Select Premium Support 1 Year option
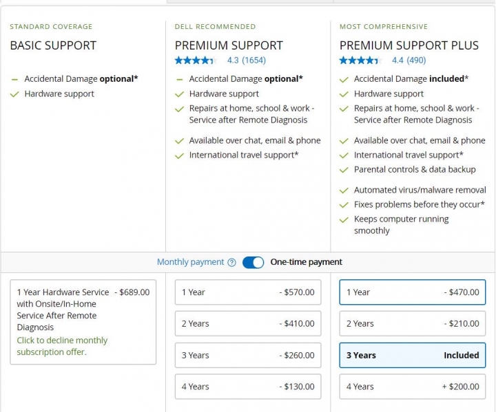The width and height of the screenshot is (496, 412). tap(248, 292)
